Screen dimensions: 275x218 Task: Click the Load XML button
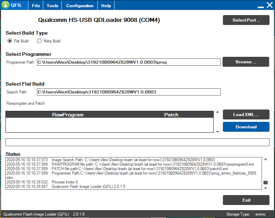coord(246,115)
